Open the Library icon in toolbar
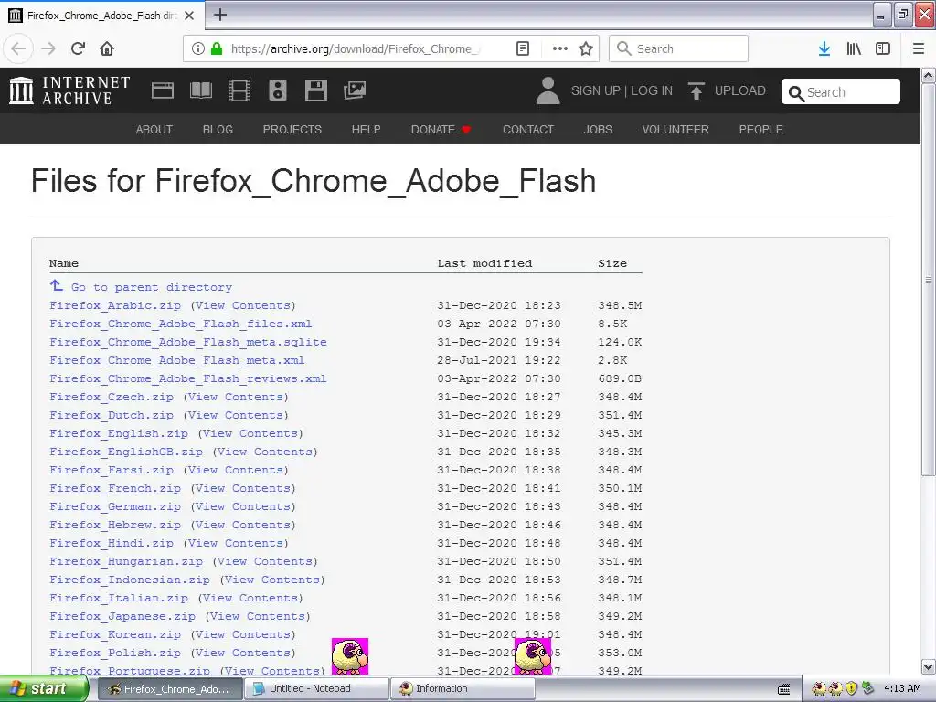The image size is (936, 702). [x=854, y=48]
